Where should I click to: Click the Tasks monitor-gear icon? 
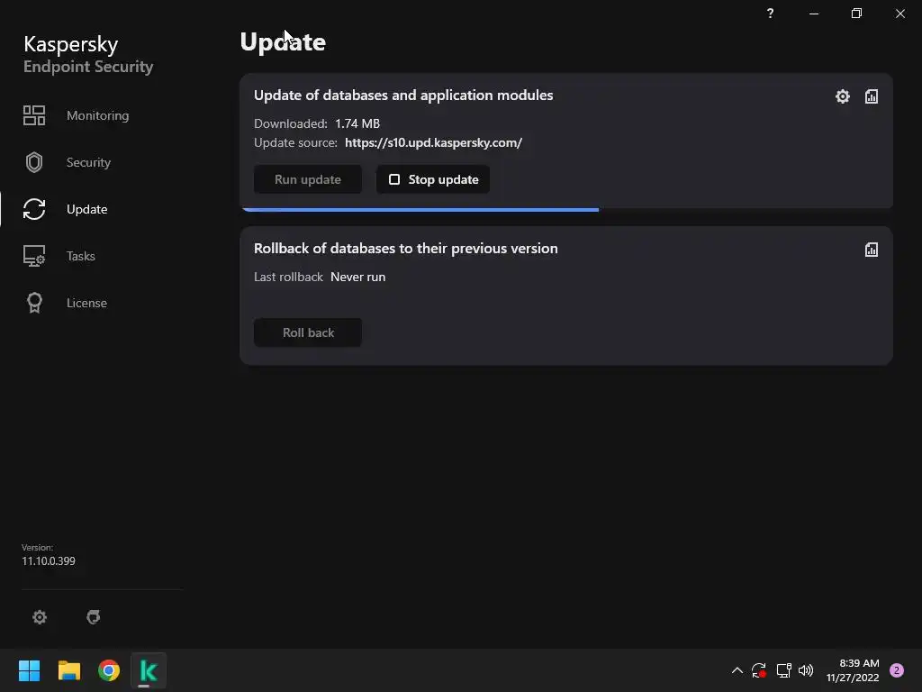(x=34, y=256)
